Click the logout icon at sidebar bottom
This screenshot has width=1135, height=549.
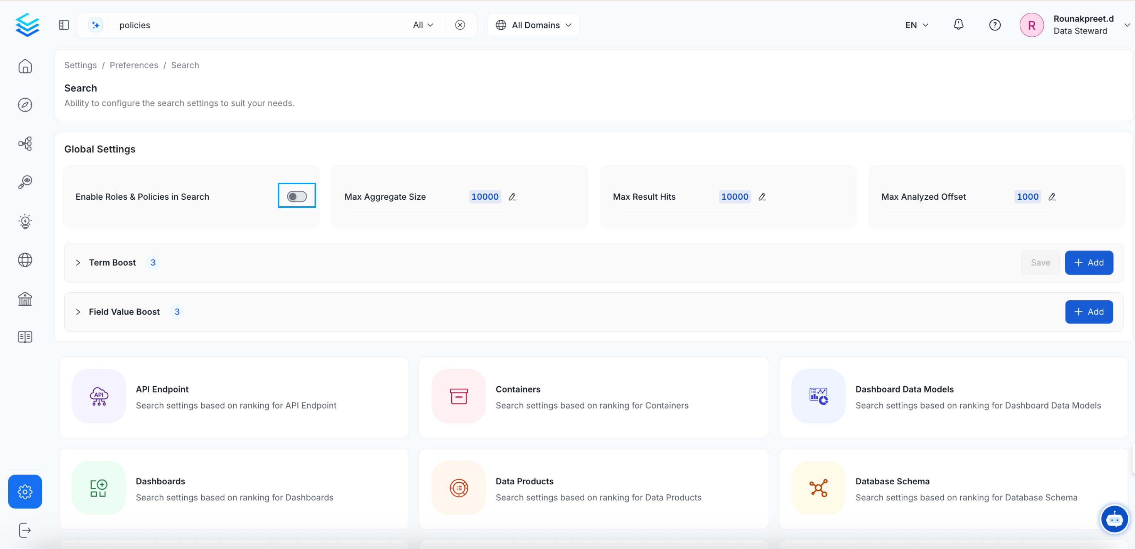click(25, 530)
